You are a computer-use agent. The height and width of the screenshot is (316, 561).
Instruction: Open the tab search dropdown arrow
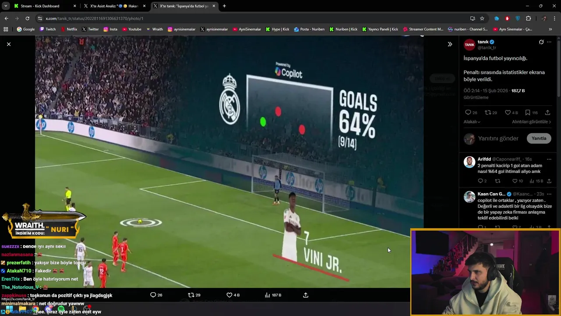[6, 6]
